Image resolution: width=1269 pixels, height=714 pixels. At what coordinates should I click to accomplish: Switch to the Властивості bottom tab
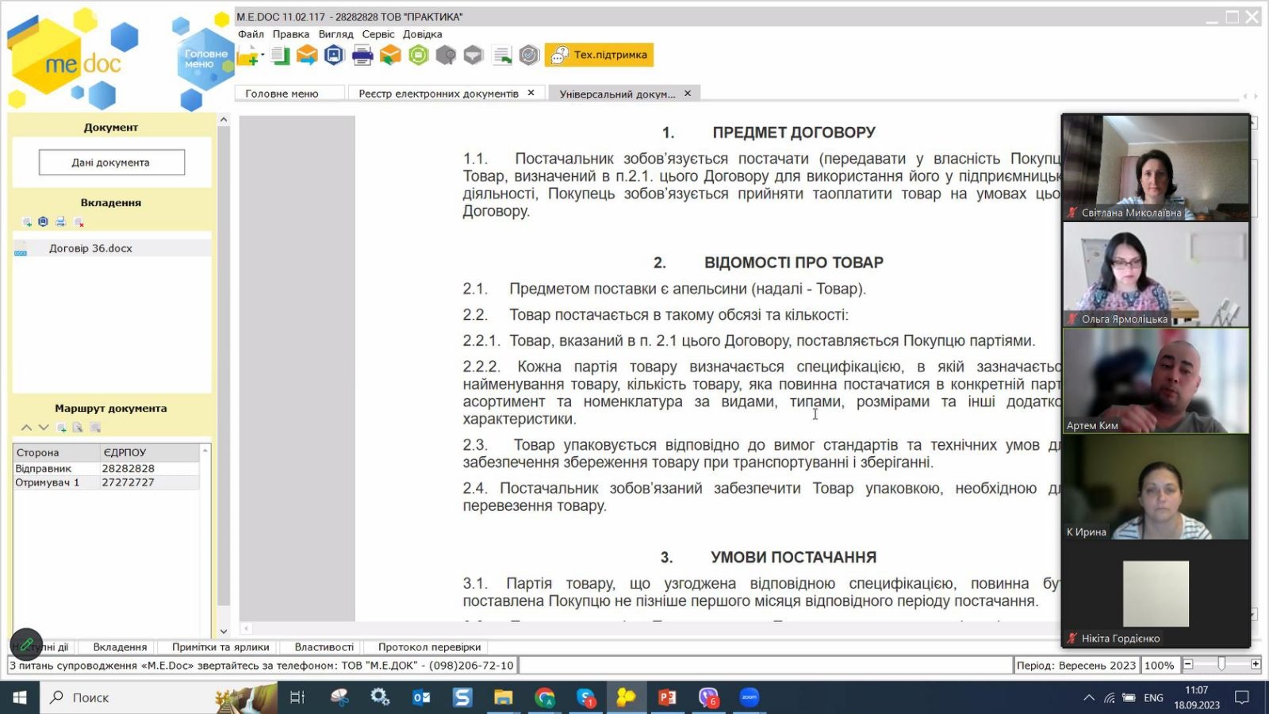324,647
